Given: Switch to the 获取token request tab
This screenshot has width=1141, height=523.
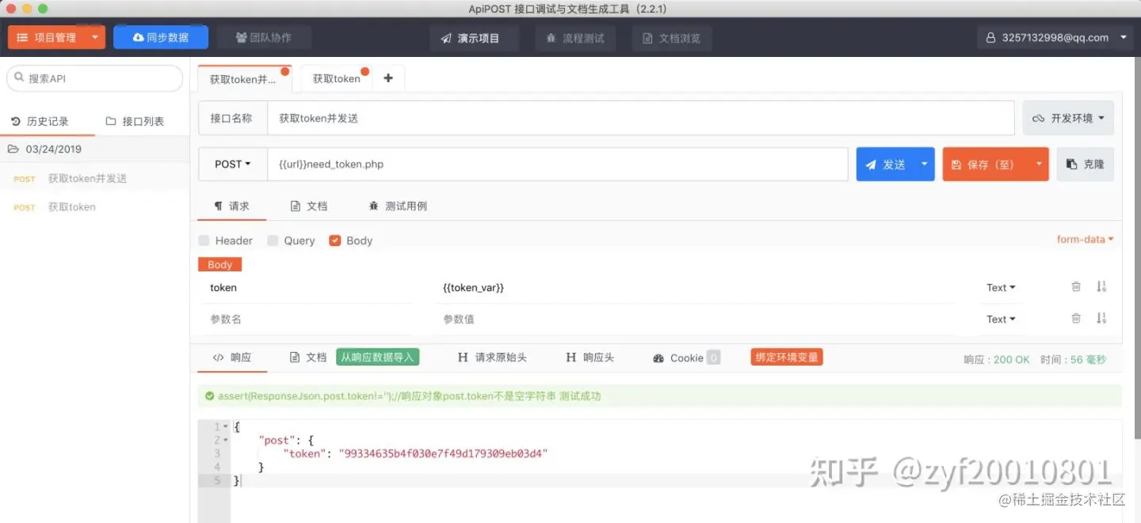Looking at the screenshot, I should 337,79.
